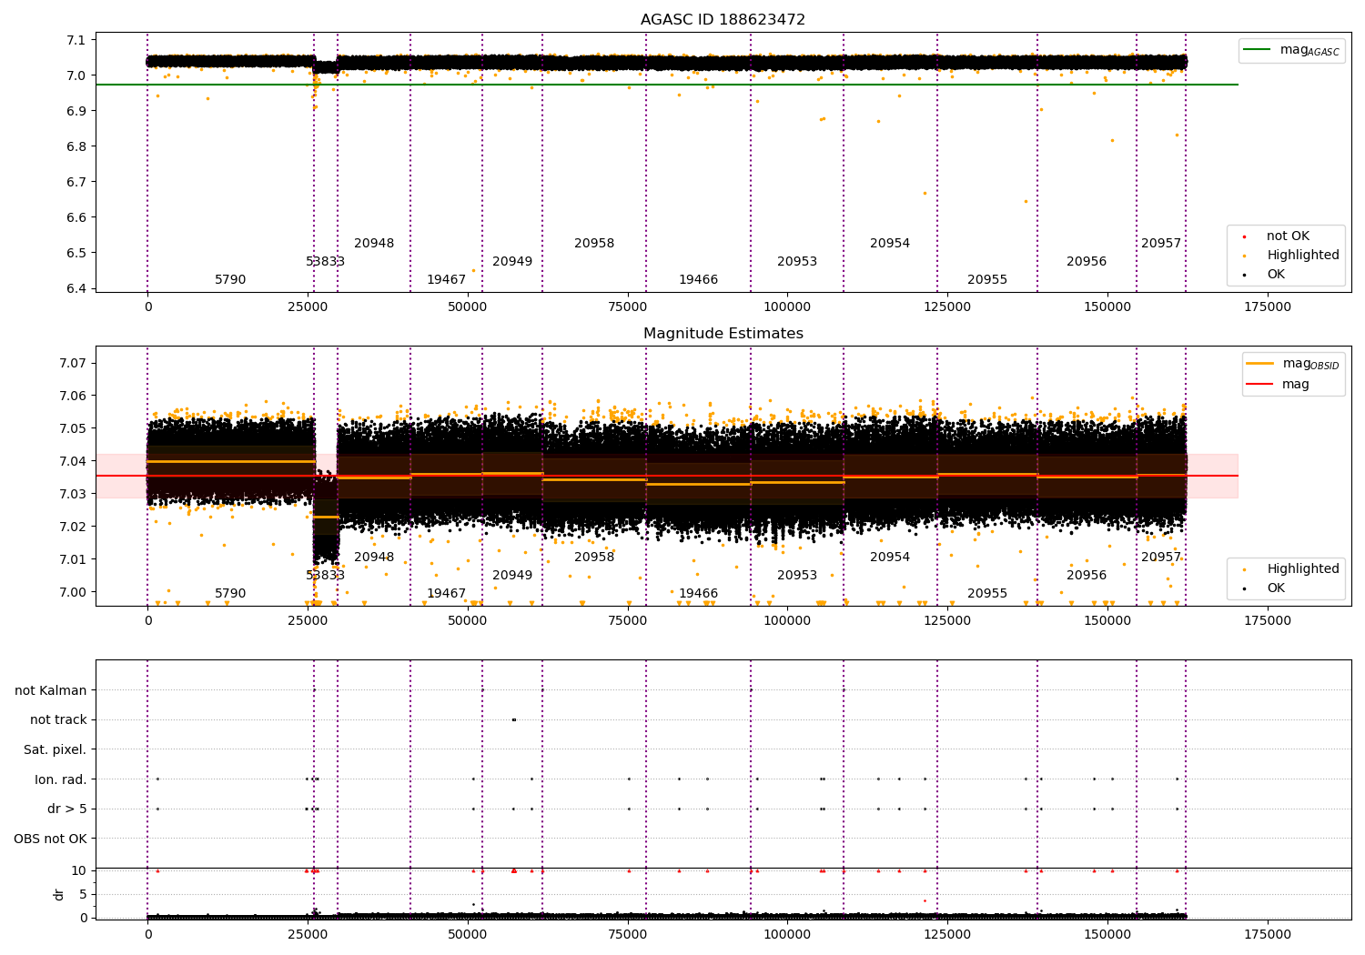The width and height of the screenshot is (1365, 955).
Task: Click obsid label 5790 in top plot
Action: pyautogui.click(x=230, y=280)
